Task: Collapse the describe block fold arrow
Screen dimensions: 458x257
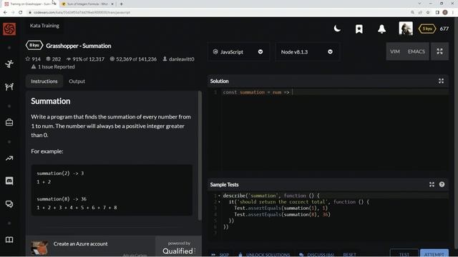Action: [x=219, y=196]
